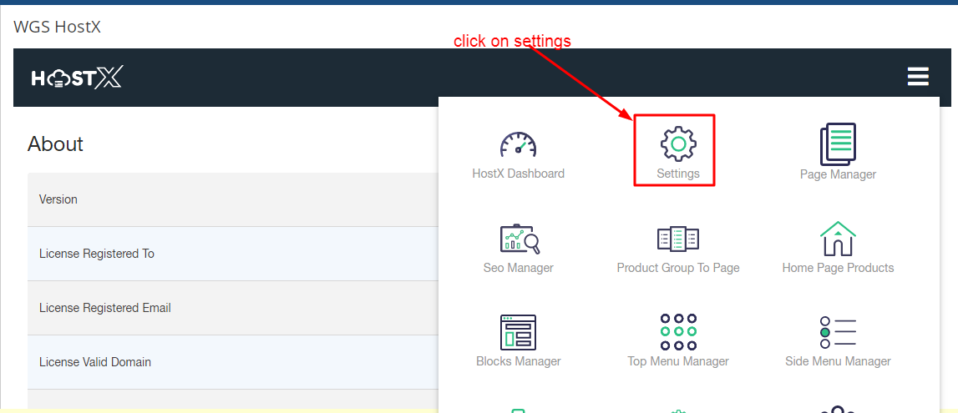Select the Top Menu Manager icon
Image resolution: width=958 pixels, height=413 pixels.
click(678, 332)
